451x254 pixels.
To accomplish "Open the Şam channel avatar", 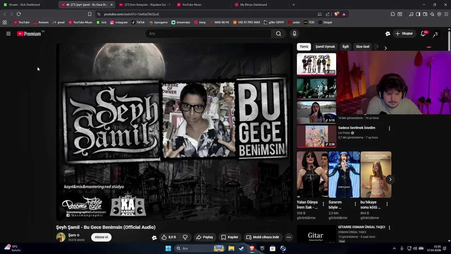I will point(61,237).
